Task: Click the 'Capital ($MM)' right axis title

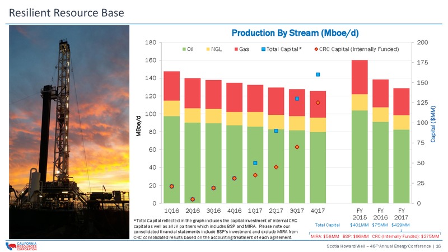Action: (433, 124)
